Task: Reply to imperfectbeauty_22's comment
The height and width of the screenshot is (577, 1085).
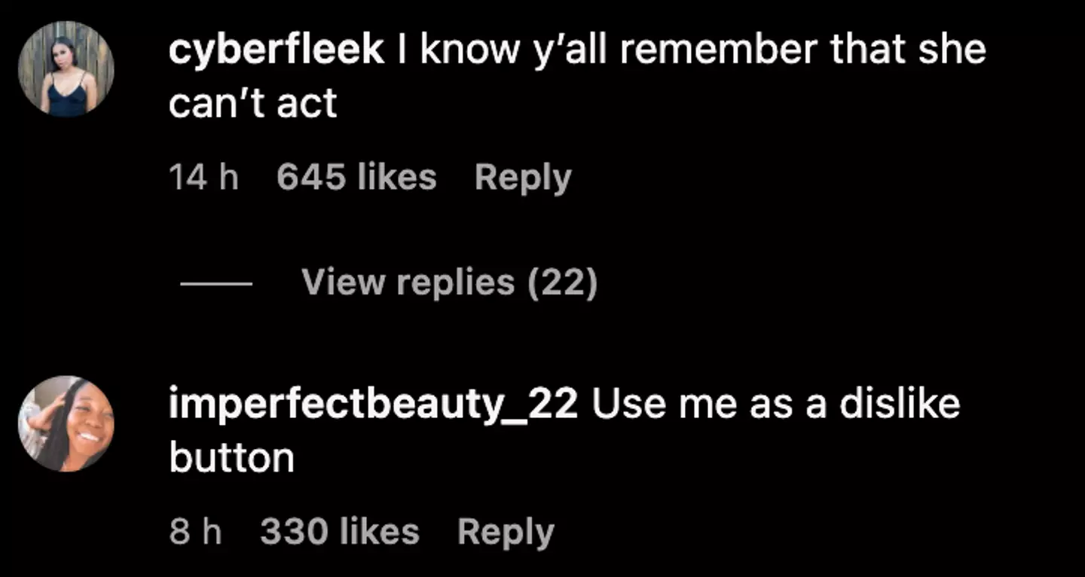Action: [x=505, y=530]
